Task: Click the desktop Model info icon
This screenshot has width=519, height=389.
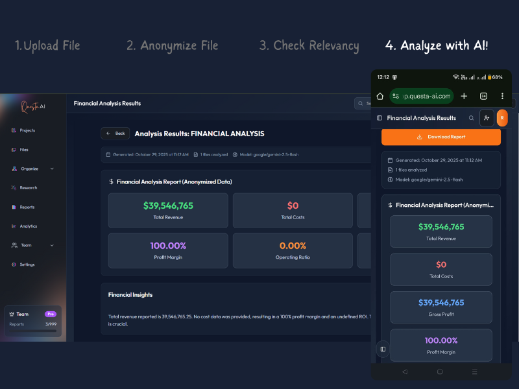Action: [x=235, y=154]
